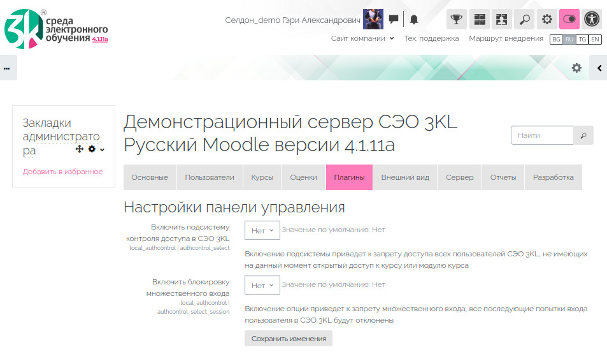The height and width of the screenshot is (352, 607).
Task: Submit search with the magnifier button
Action: (x=583, y=135)
